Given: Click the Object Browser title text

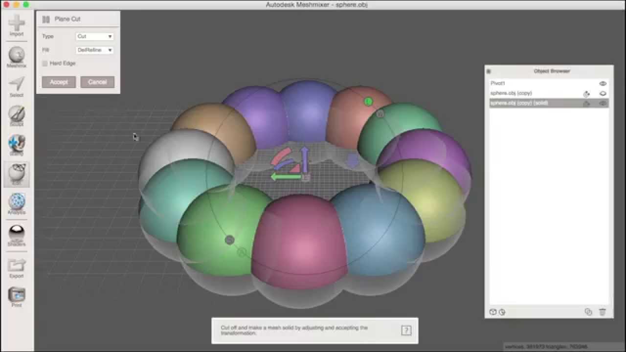Looking at the screenshot, I should (552, 71).
